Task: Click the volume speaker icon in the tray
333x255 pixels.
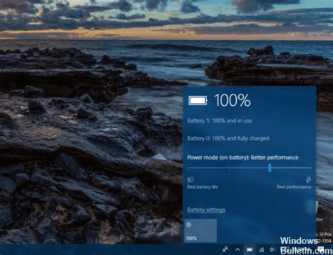Action: click(272, 249)
